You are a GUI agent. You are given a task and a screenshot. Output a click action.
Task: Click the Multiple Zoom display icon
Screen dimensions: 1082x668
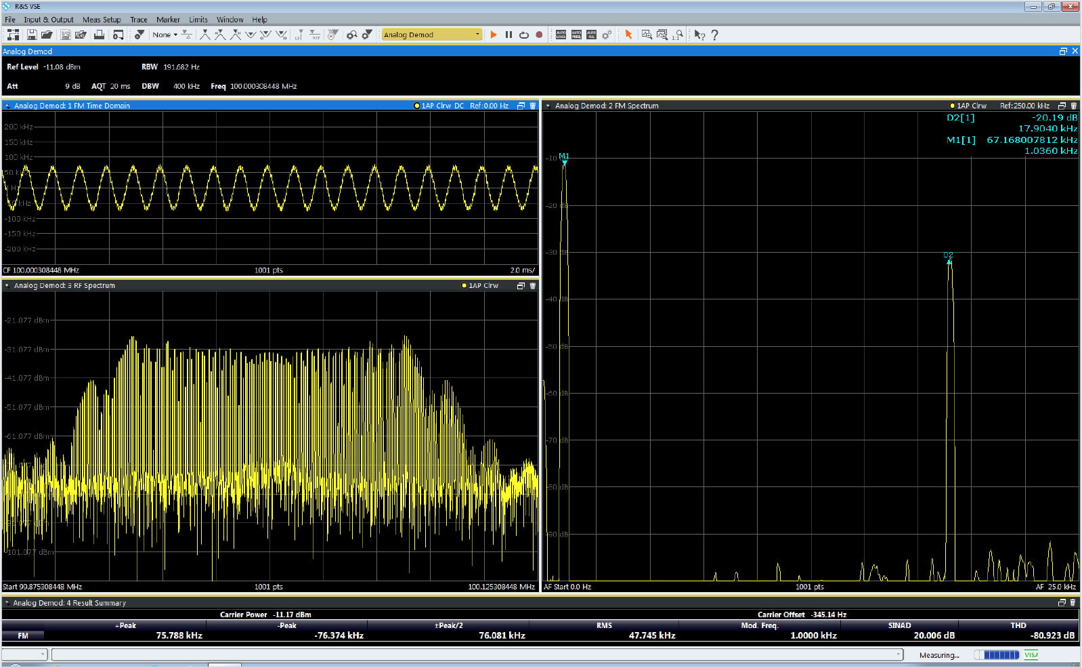pyautogui.click(x=662, y=35)
